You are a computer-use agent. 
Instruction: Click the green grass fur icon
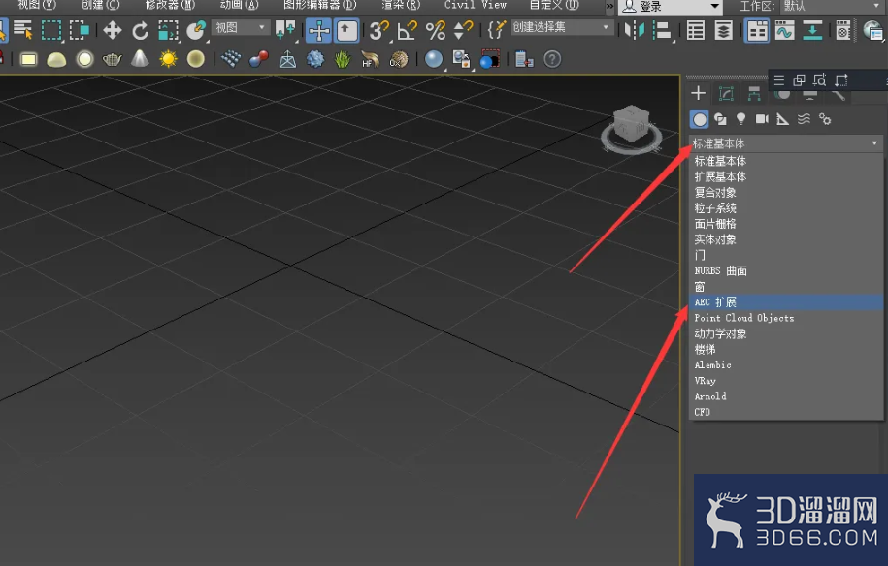(343, 59)
